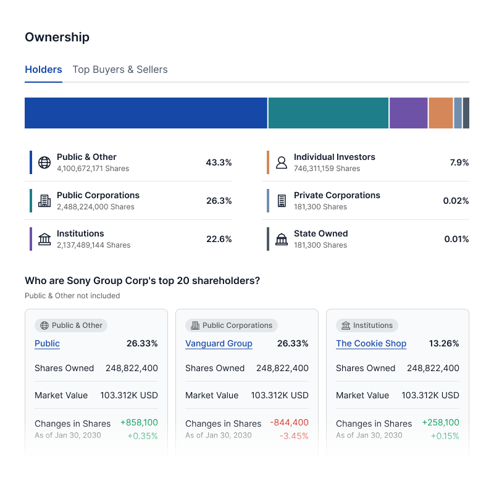This screenshot has width=494, height=494.
Task: Switch to the Holders tab
Action: point(43,70)
